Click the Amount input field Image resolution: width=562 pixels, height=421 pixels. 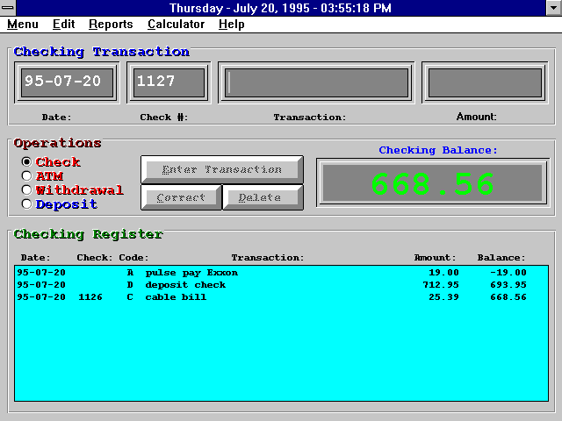click(x=485, y=82)
